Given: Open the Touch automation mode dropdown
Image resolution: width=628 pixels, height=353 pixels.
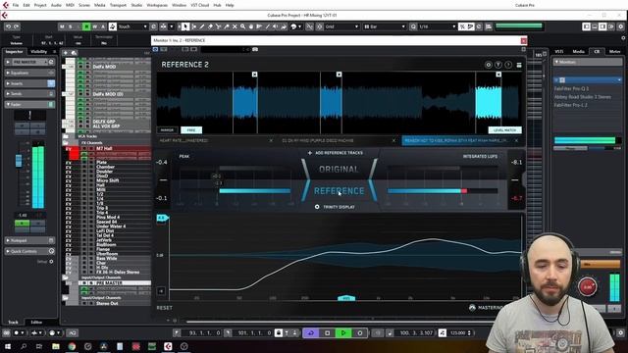Looking at the screenshot, I should click(132, 26).
